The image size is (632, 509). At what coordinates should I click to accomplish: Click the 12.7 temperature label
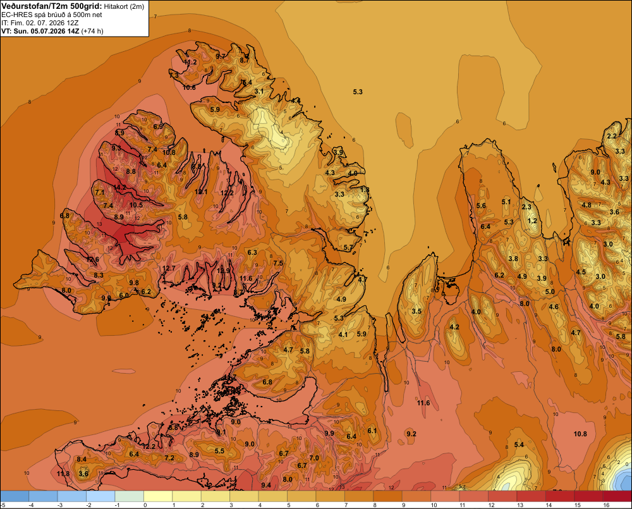click(x=169, y=268)
